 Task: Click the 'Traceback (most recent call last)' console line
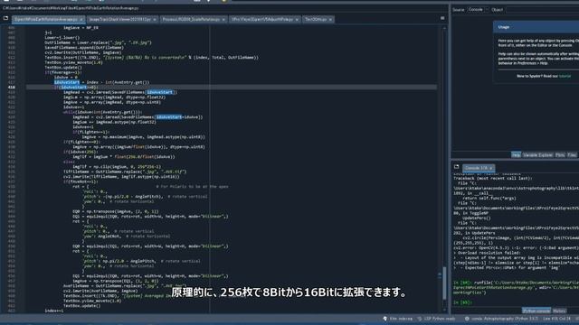(492, 179)
